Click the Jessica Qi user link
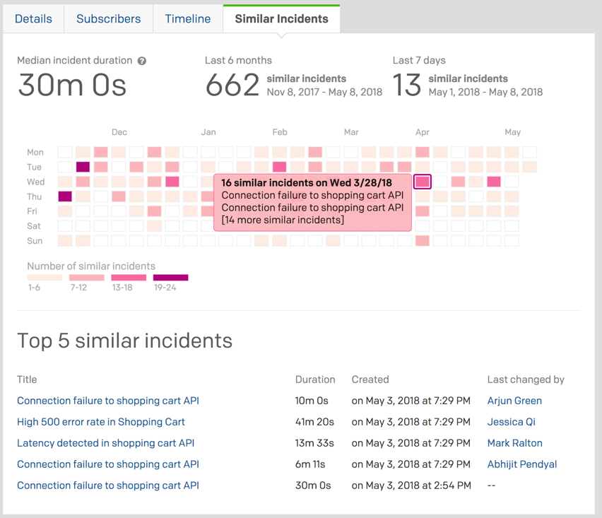Screen dimensions: 602x518 click(511, 422)
